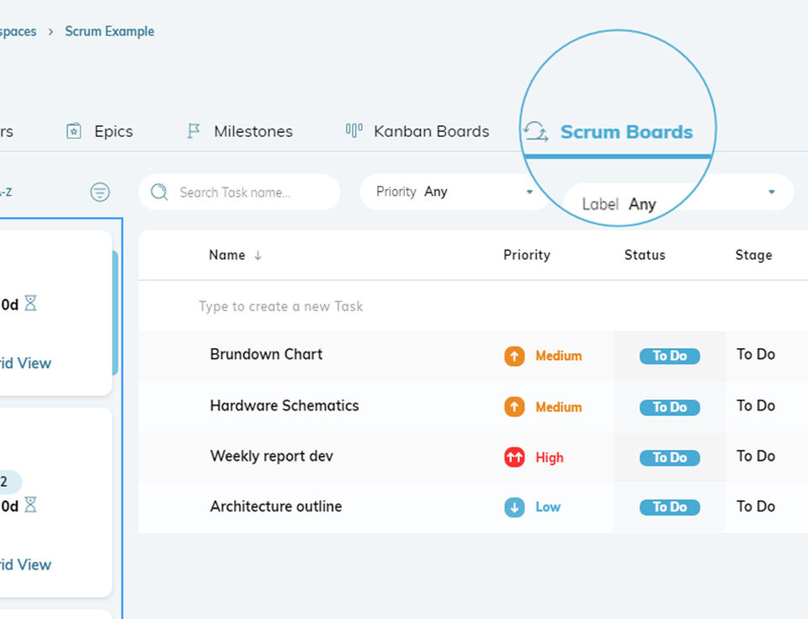Open the Scrum Example breadcrumb link
The width and height of the screenshot is (808, 619).
click(x=109, y=31)
